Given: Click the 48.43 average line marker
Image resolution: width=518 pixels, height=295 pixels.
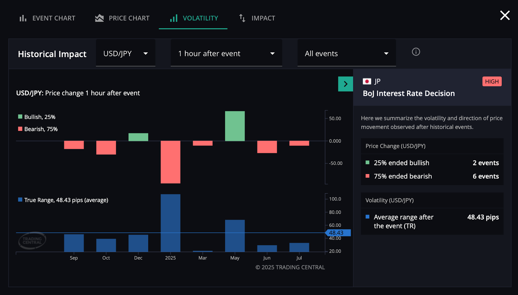Looking at the screenshot, I should click(337, 233).
